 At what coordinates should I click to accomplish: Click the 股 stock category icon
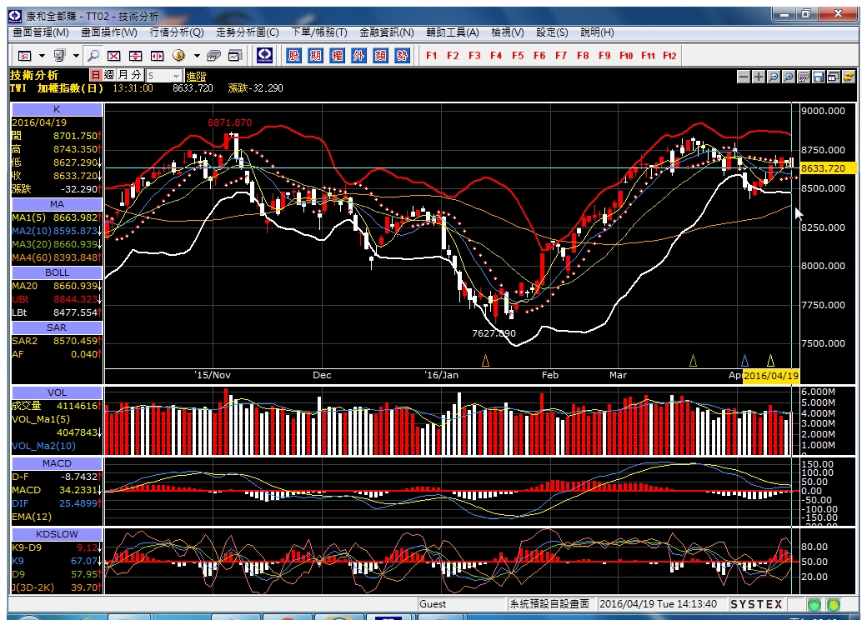click(x=293, y=55)
